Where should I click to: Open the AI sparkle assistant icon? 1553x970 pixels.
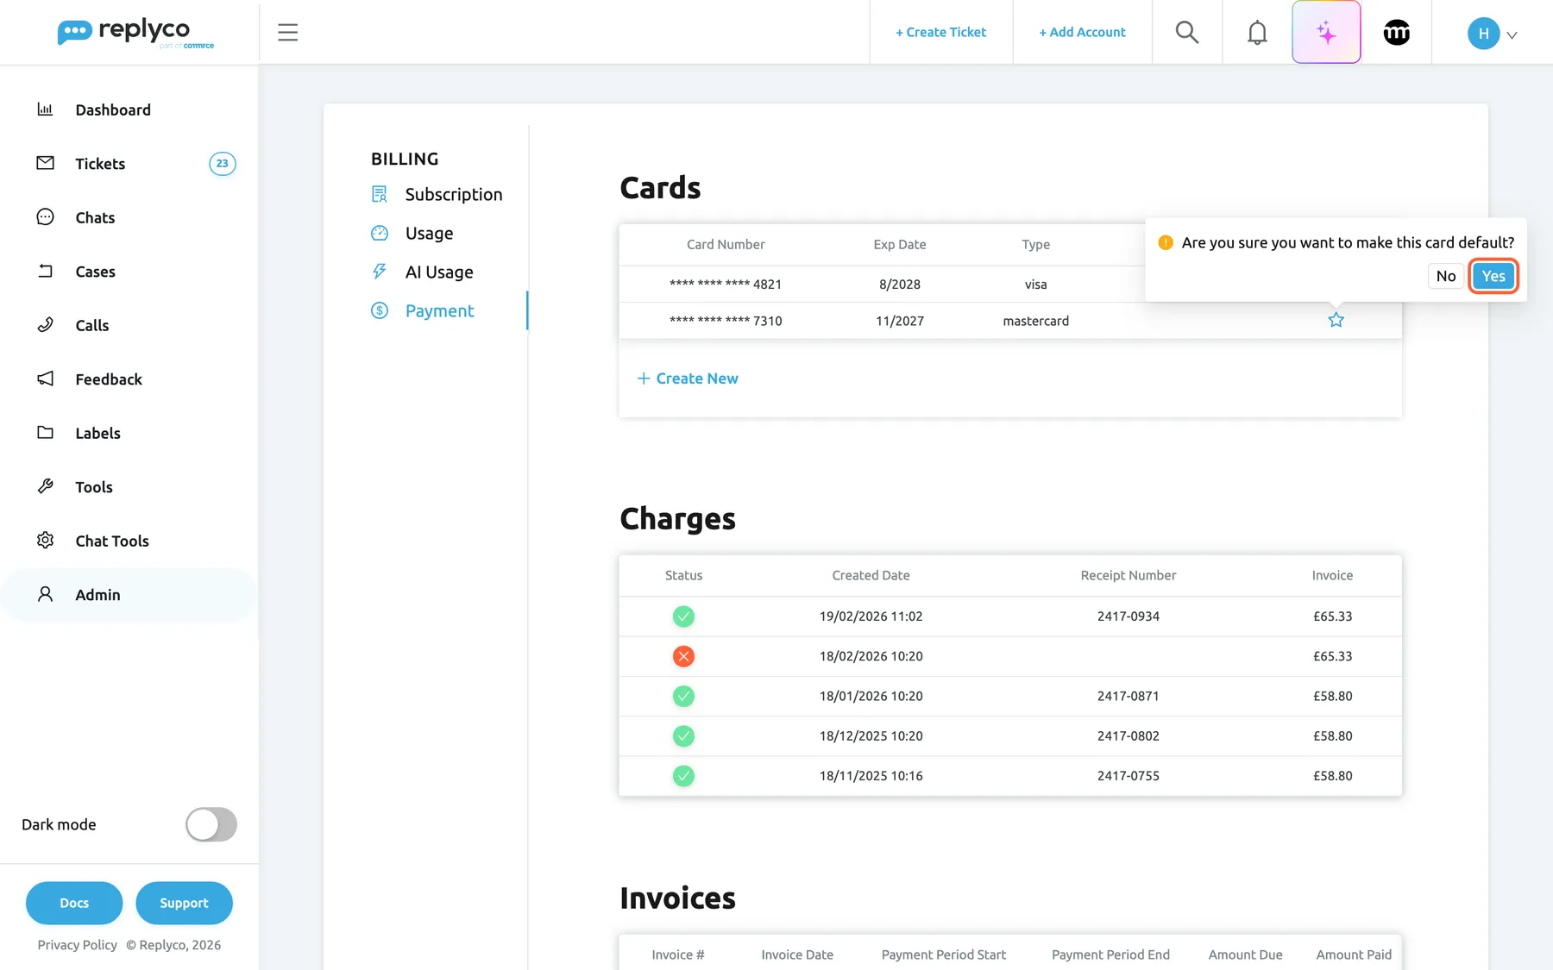tap(1326, 33)
